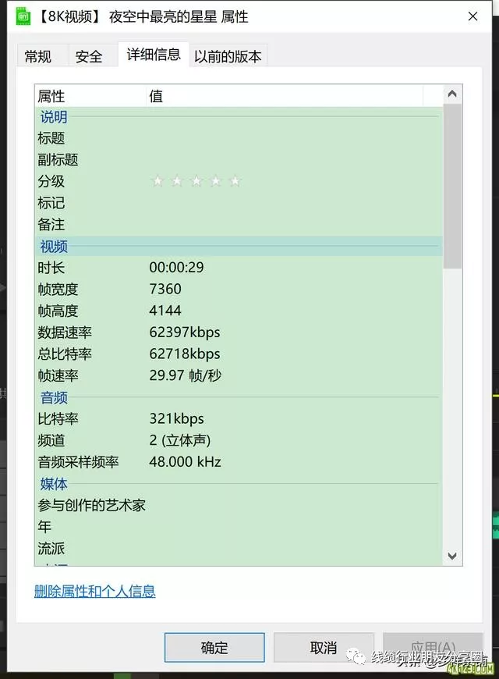Select the 标题 property row
Image resolution: width=499 pixels, height=679 pixels.
pyautogui.click(x=51, y=138)
